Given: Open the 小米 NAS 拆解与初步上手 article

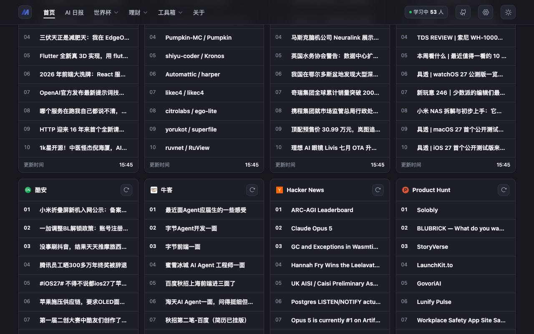Looking at the screenshot, I should [456, 111].
